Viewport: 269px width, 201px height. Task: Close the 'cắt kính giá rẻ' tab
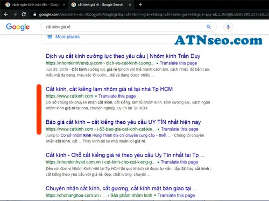coord(130,5)
